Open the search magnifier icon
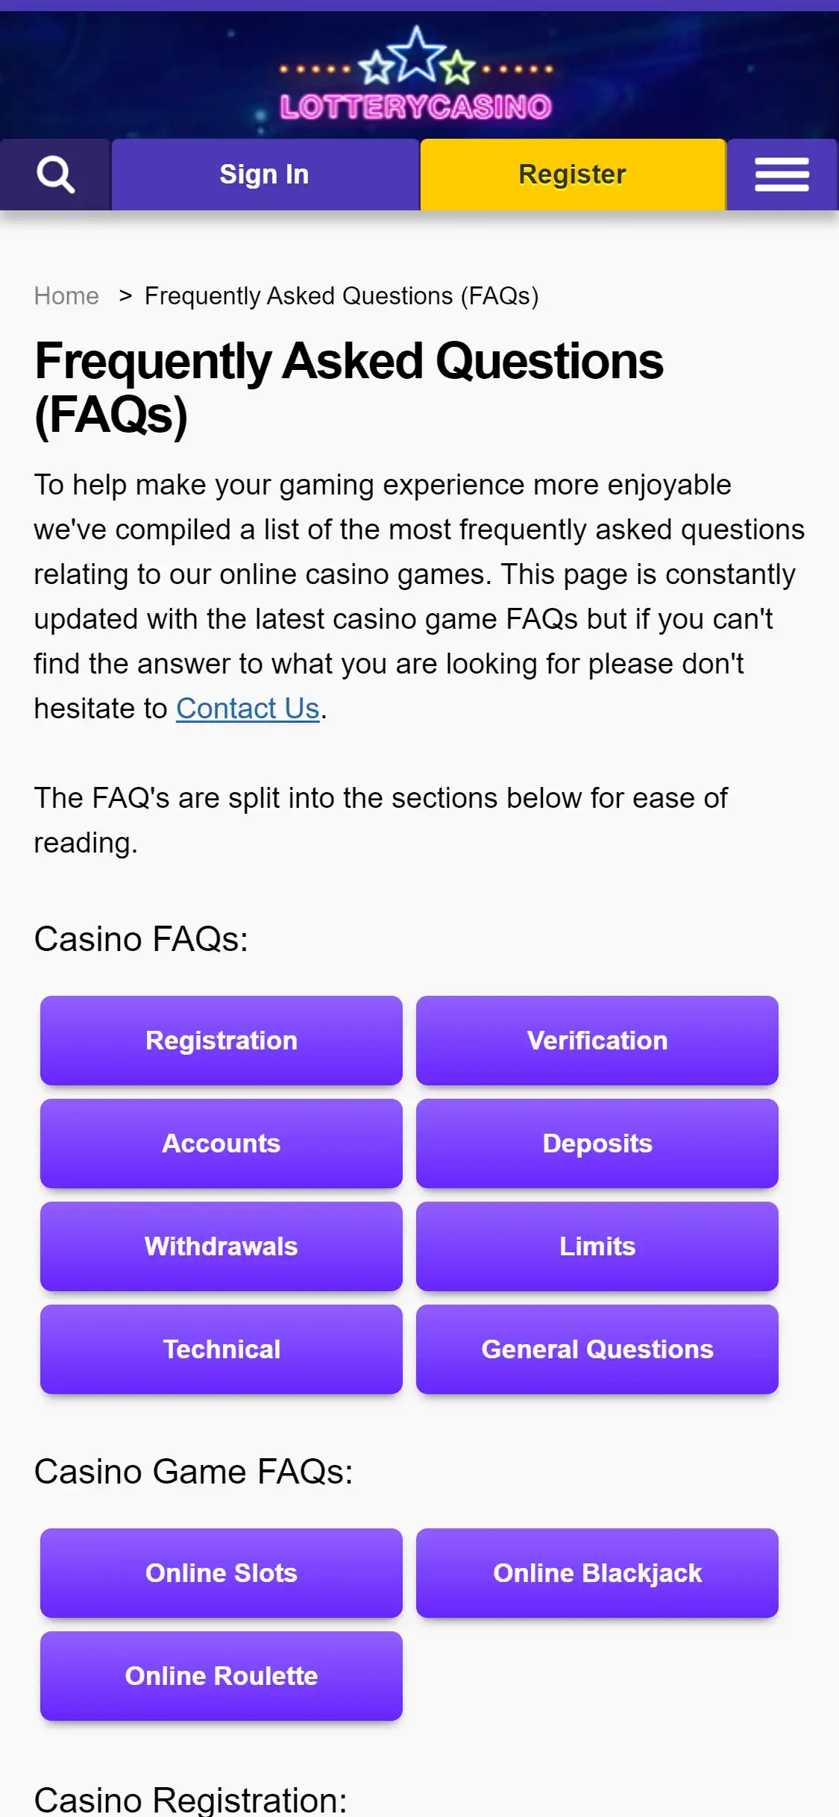 pyautogui.click(x=55, y=175)
